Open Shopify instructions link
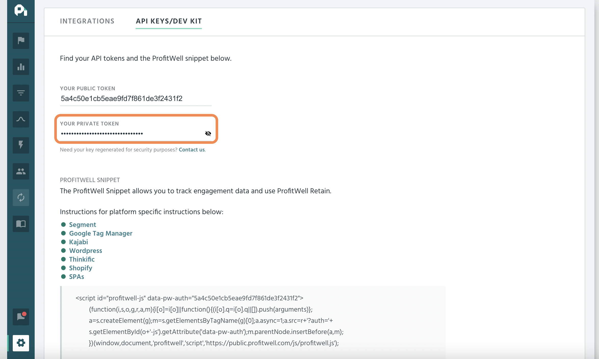 (x=81, y=268)
